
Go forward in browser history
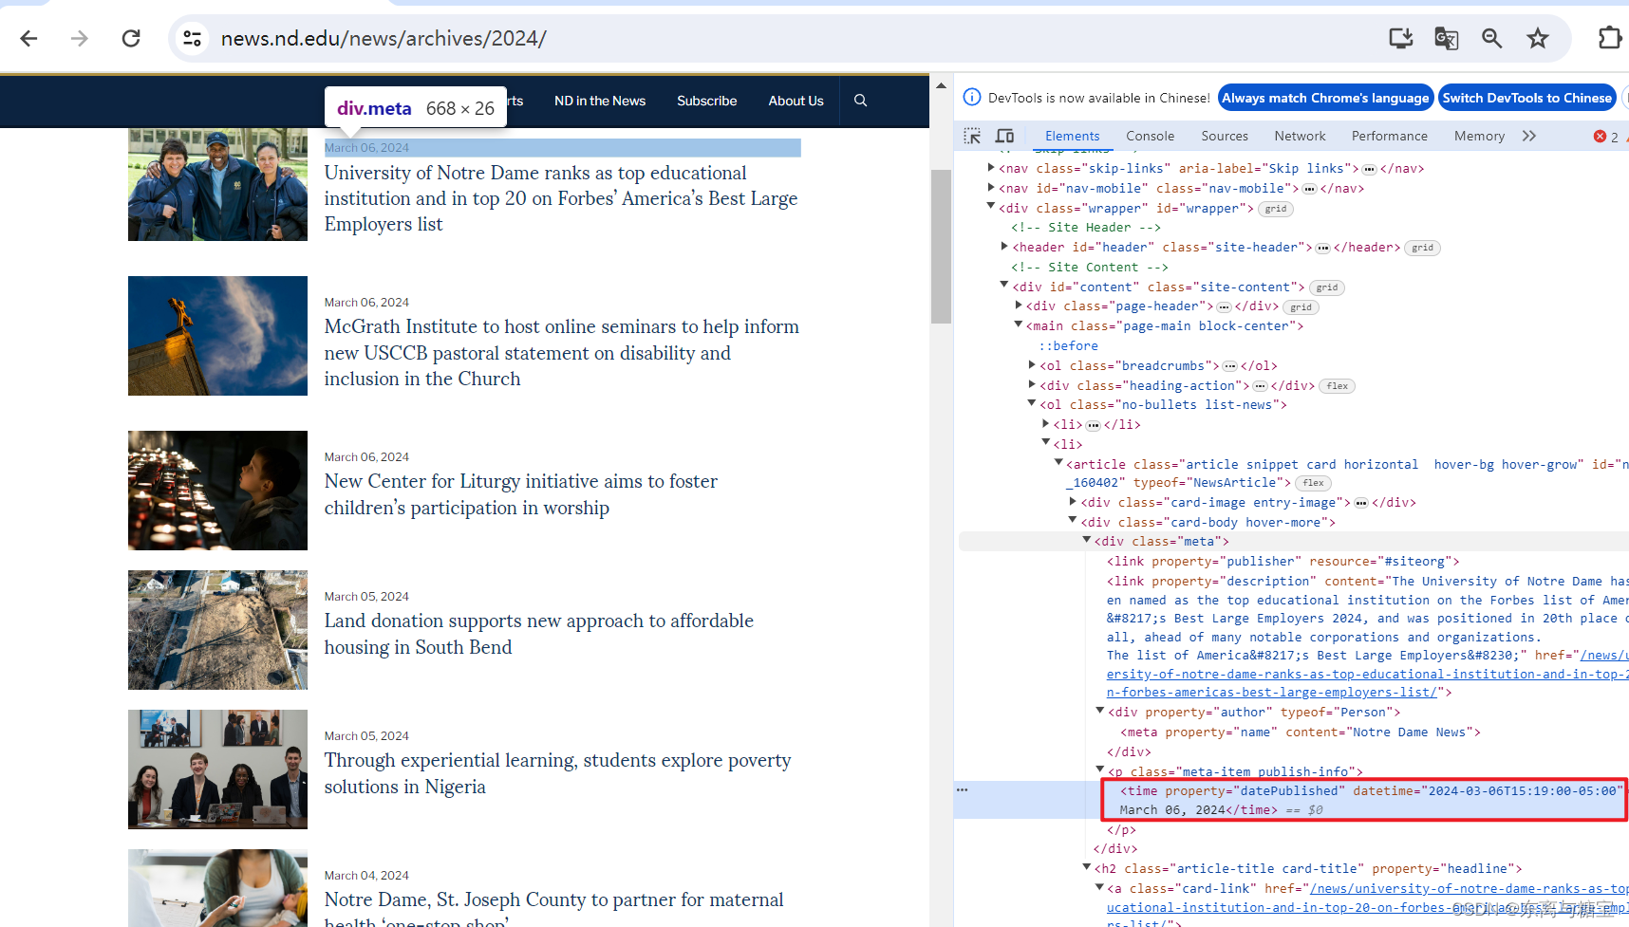click(x=80, y=38)
